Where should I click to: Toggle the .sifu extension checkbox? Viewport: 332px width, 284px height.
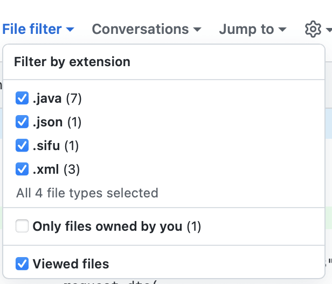tap(22, 145)
